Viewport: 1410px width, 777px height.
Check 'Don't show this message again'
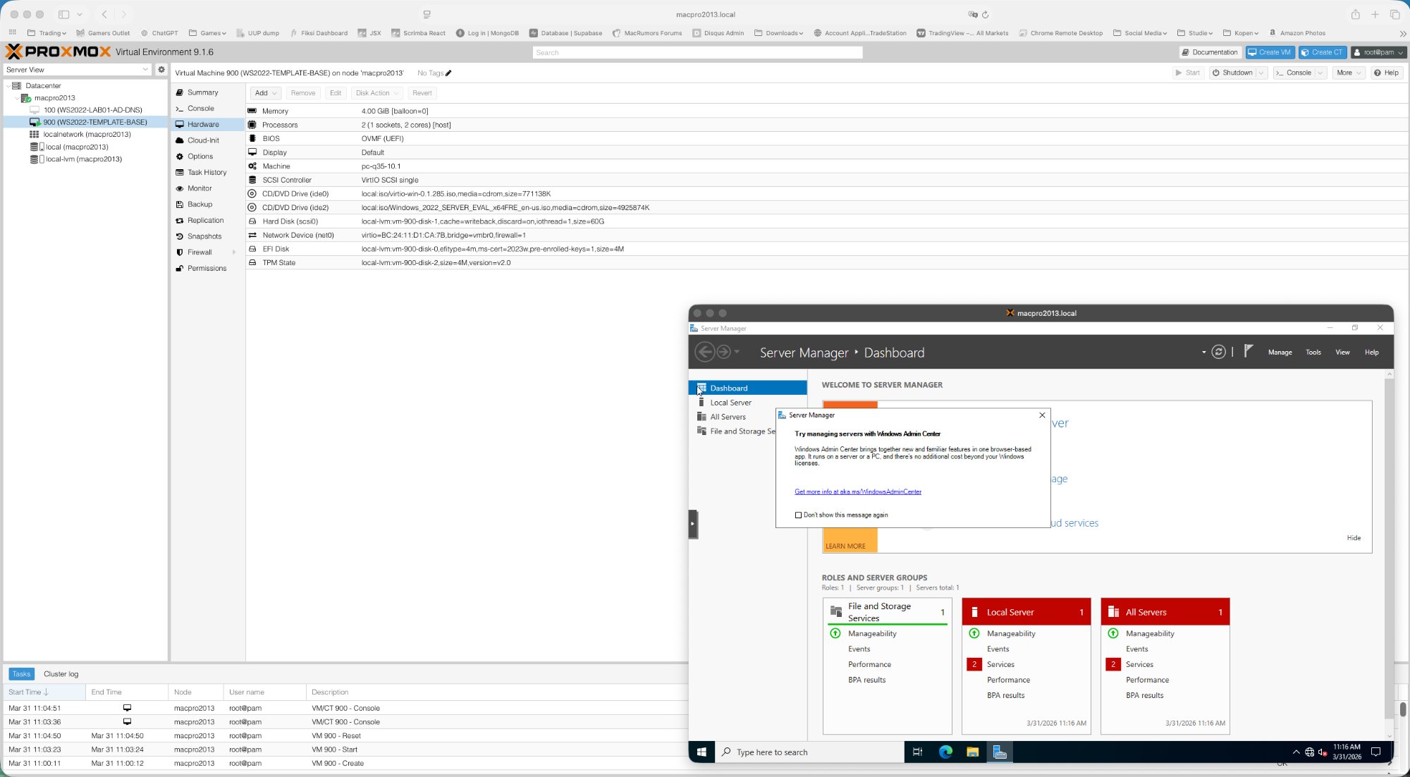coord(797,515)
